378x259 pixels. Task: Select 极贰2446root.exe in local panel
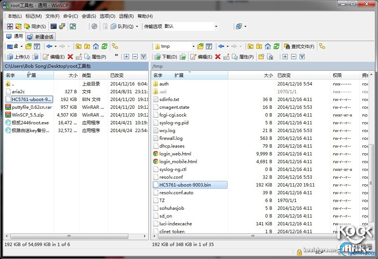click(30, 122)
